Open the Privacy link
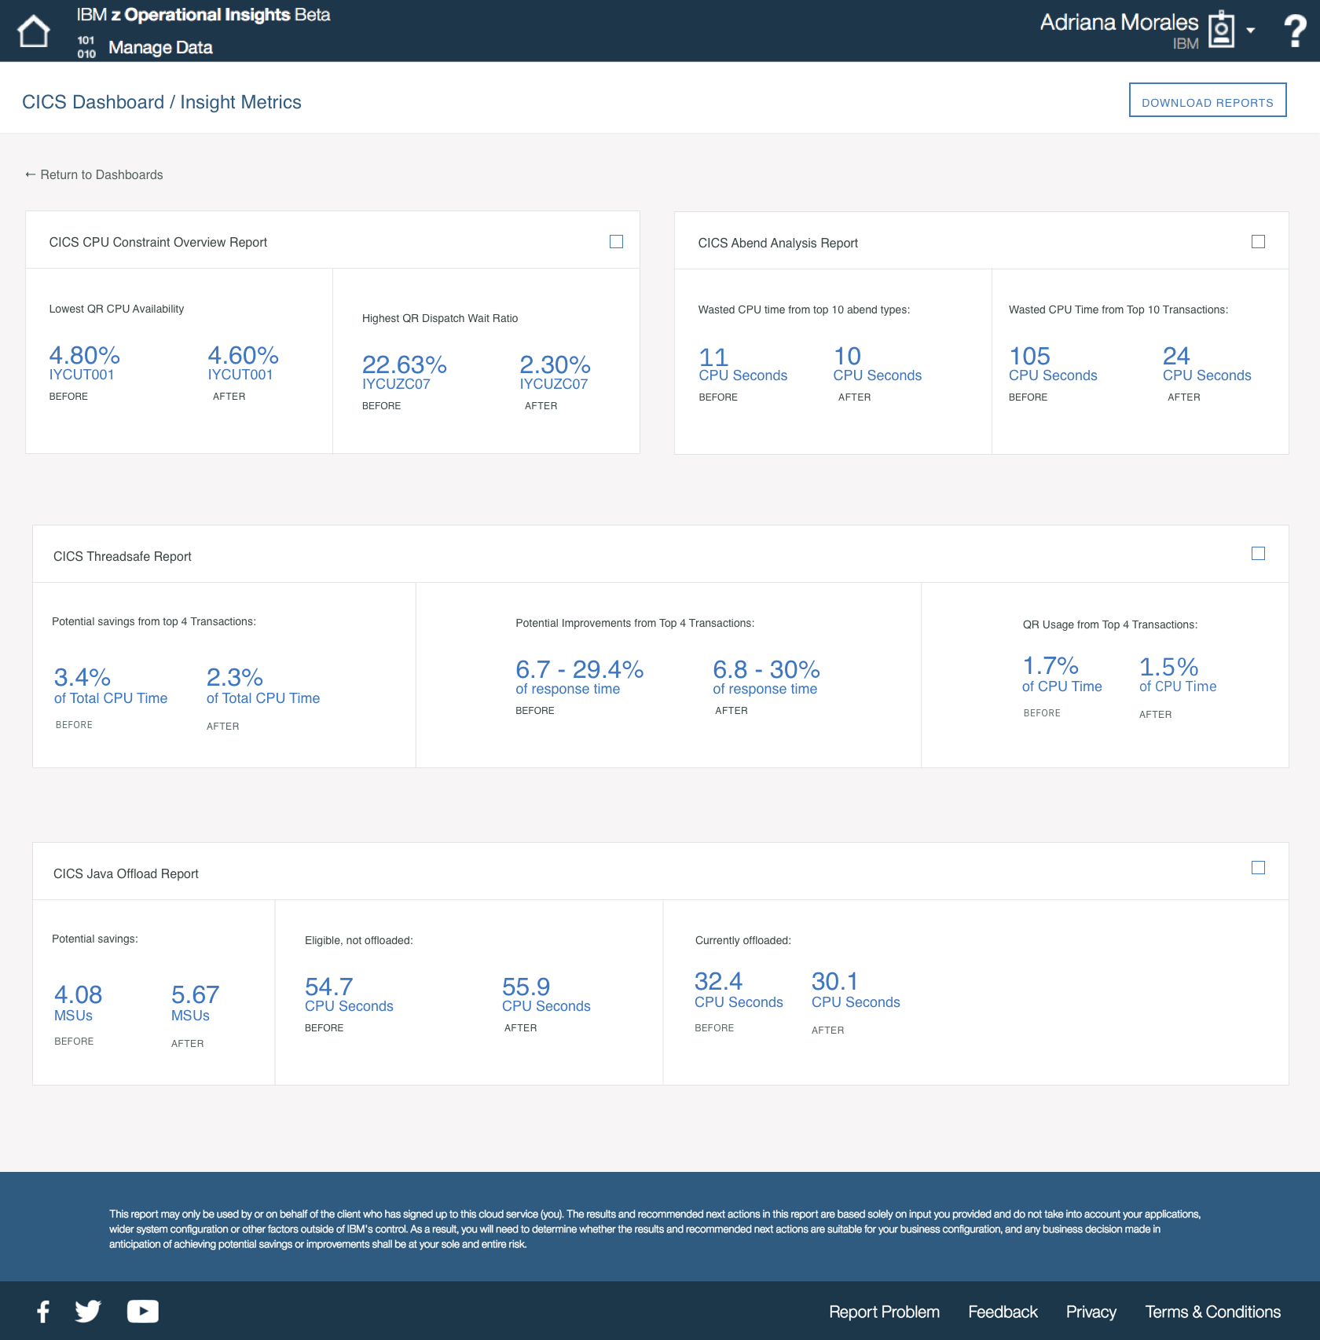The width and height of the screenshot is (1320, 1340). pos(1091,1312)
